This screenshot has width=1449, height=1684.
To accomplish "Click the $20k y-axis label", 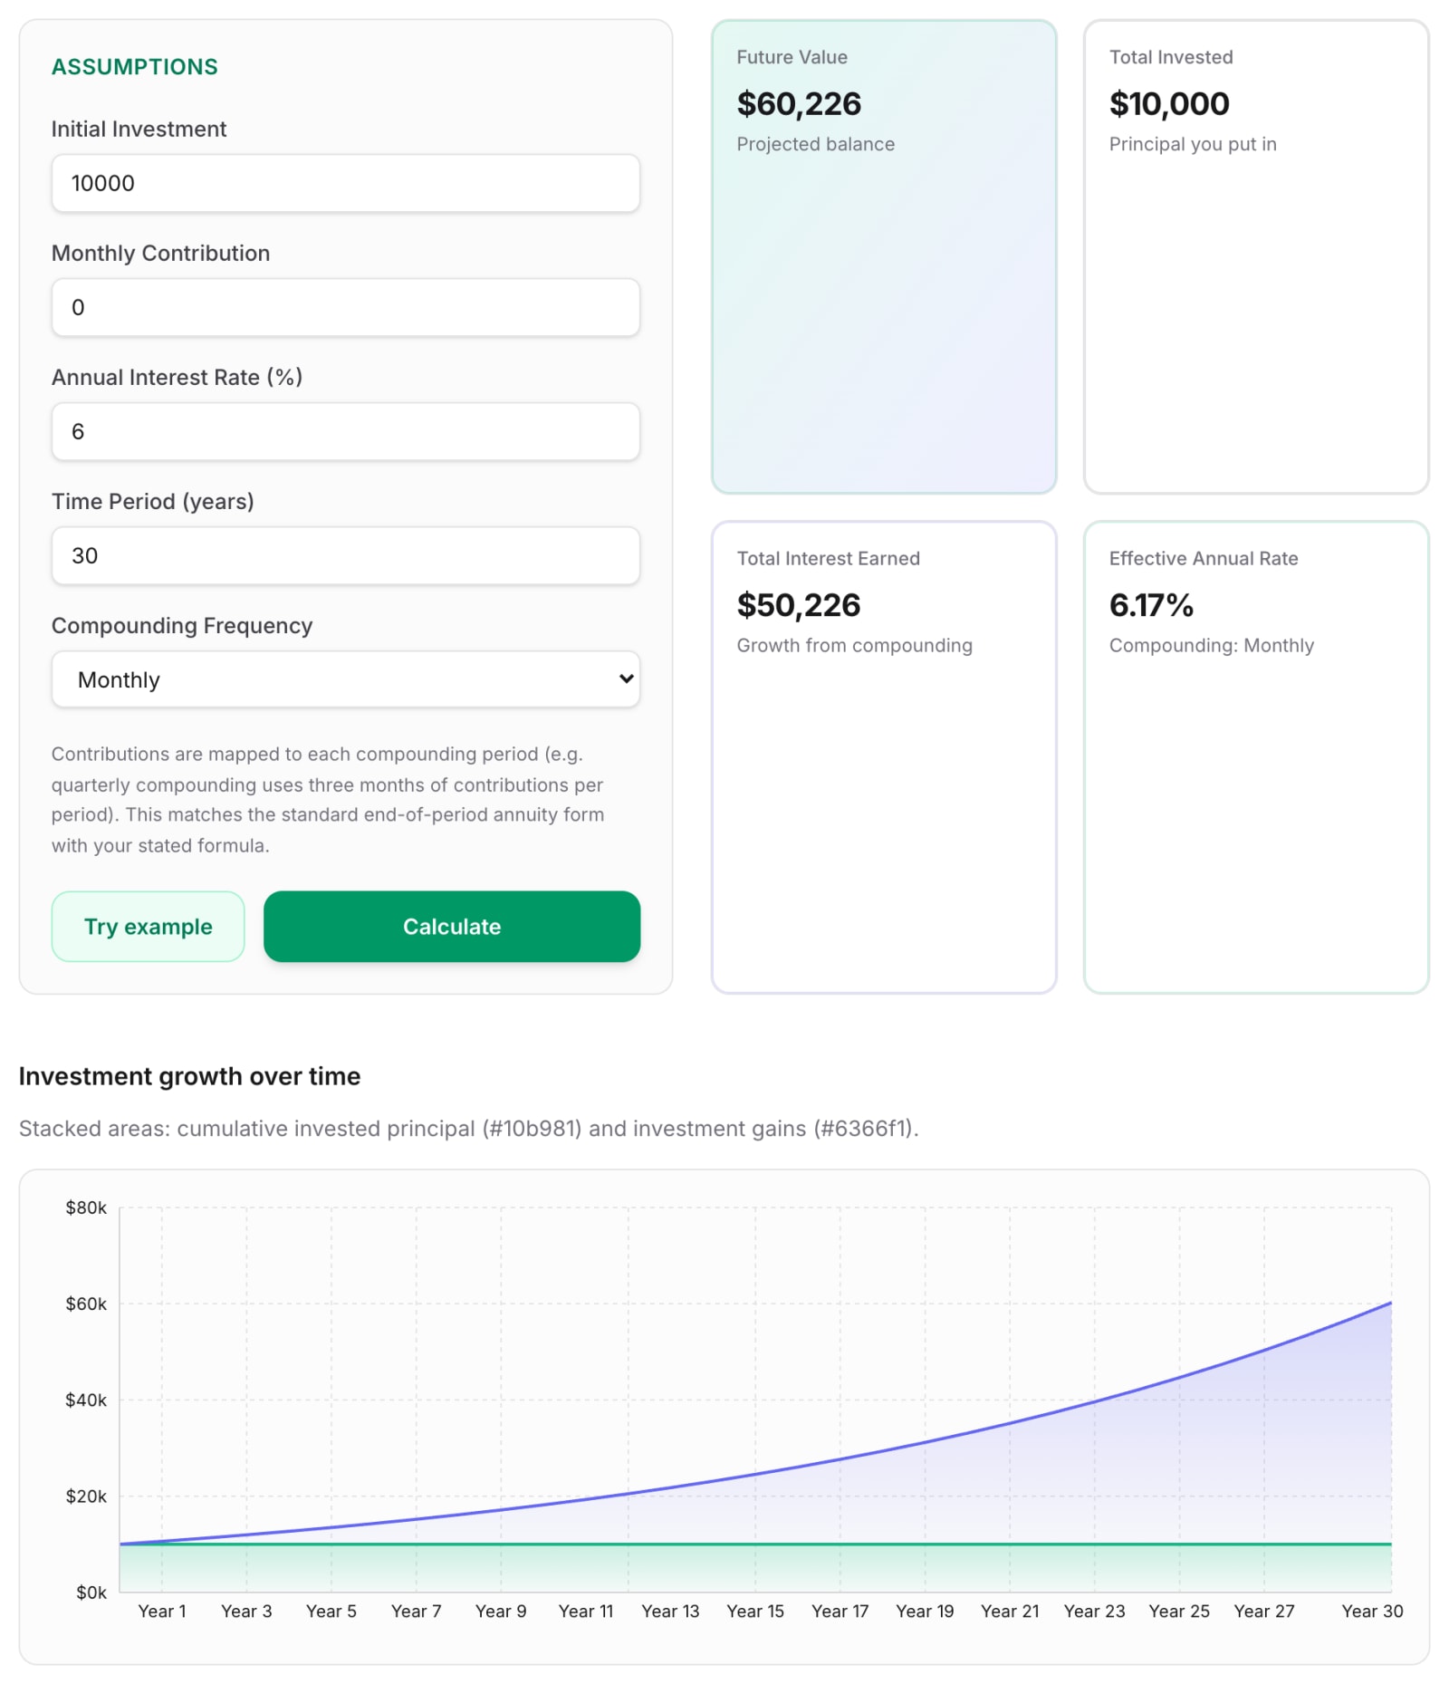I will click(x=86, y=1496).
